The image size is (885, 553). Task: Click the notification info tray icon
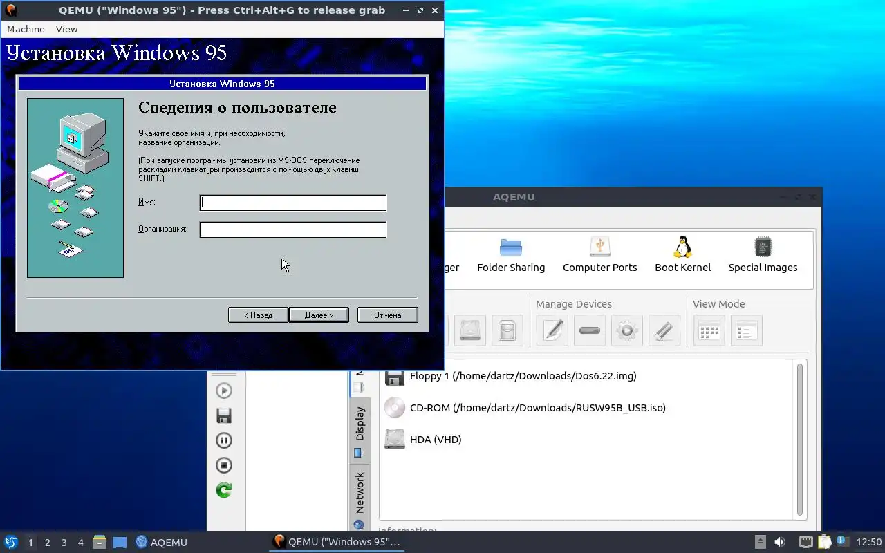click(842, 541)
